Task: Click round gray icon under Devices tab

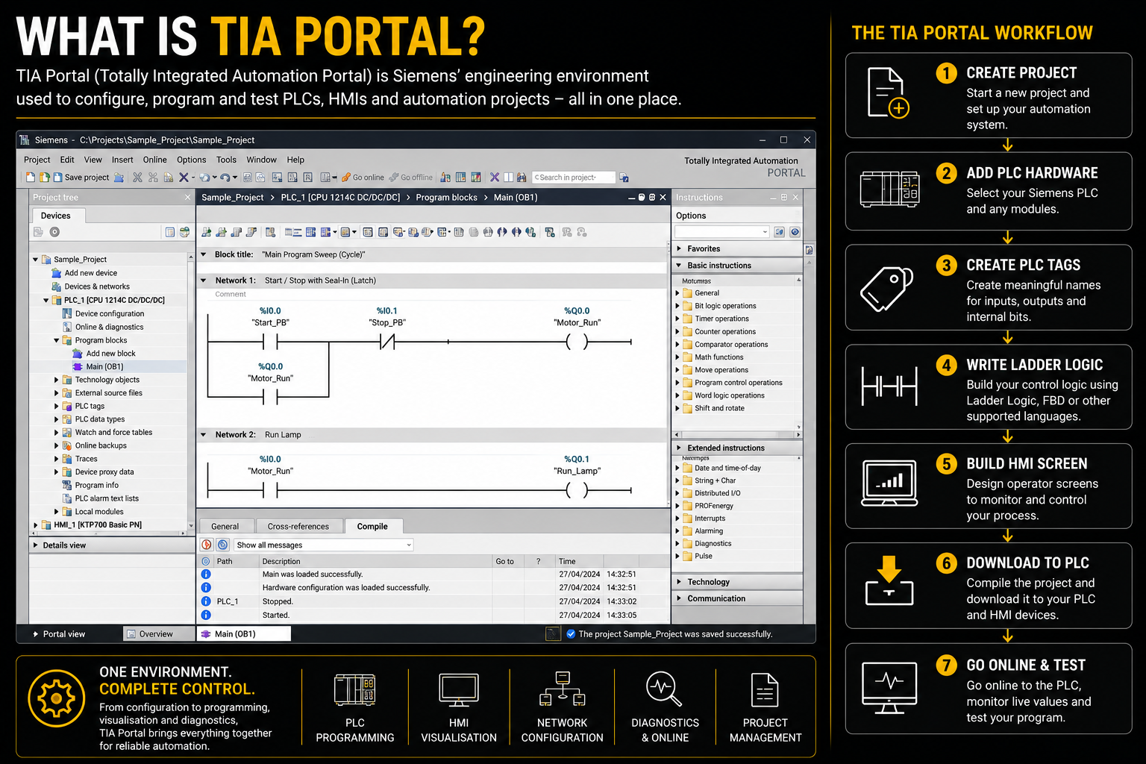Action: point(54,232)
